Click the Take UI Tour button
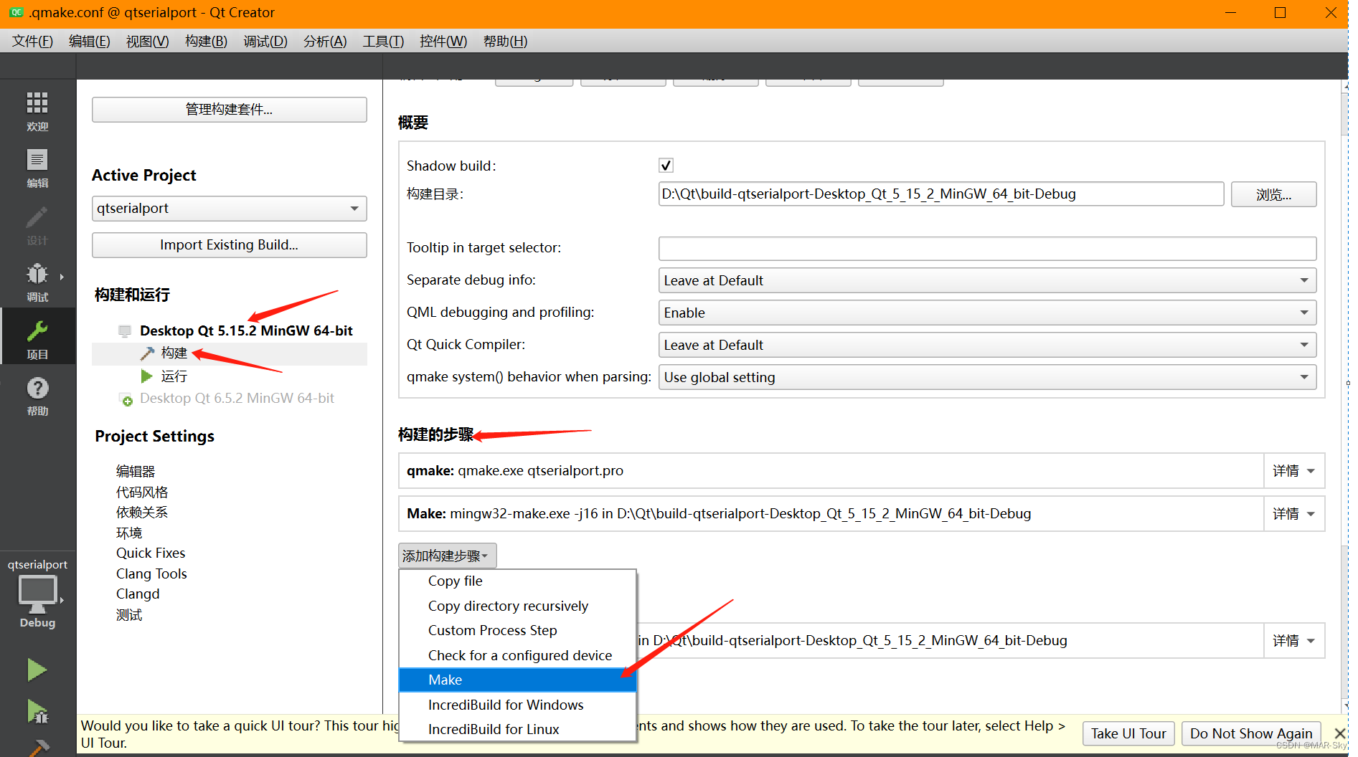The height and width of the screenshot is (757, 1358). click(x=1128, y=733)
